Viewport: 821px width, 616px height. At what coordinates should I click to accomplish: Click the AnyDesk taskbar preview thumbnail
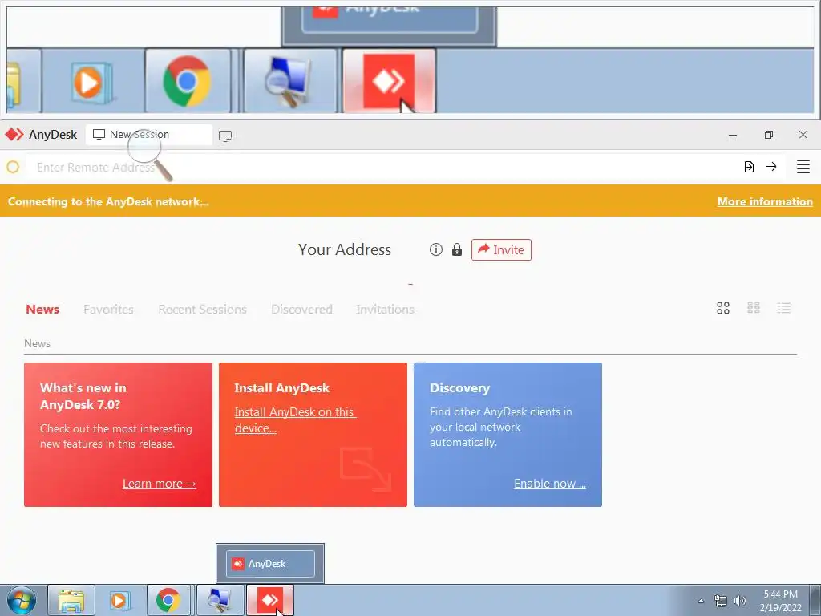pos(270,564)
